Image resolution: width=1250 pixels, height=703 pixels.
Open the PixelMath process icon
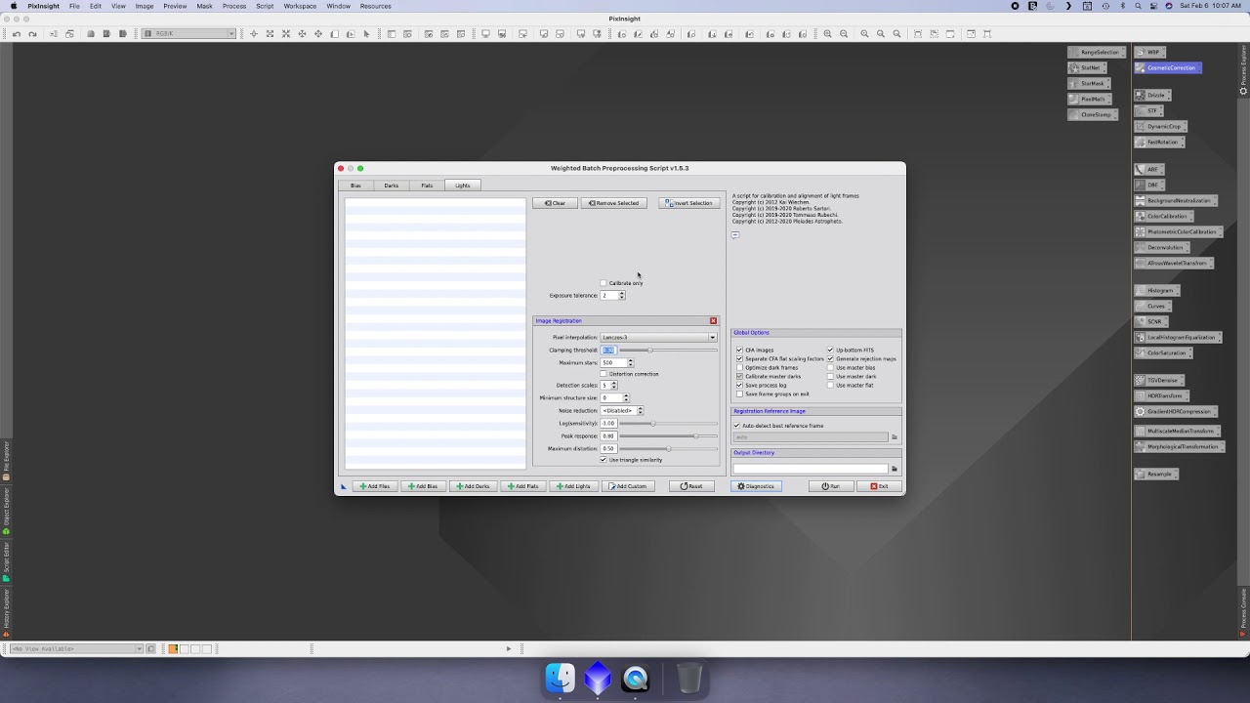coord(1090,99)
